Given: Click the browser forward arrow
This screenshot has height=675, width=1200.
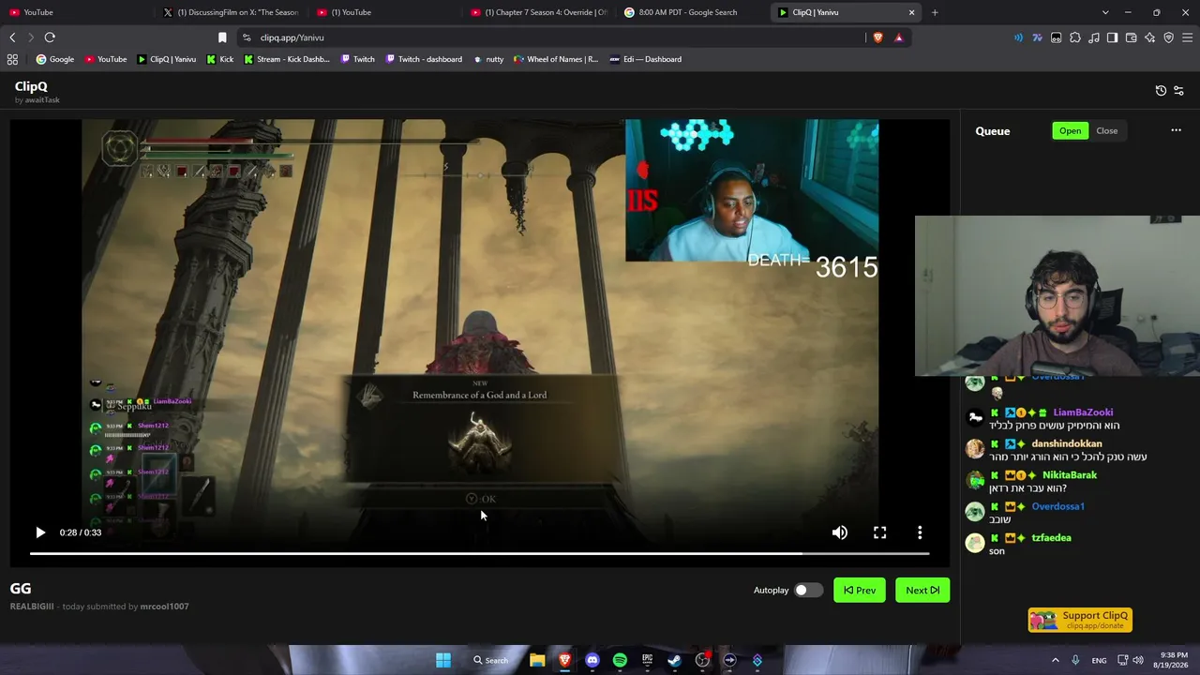Looking at the screenshot, I should click(31, 37).
